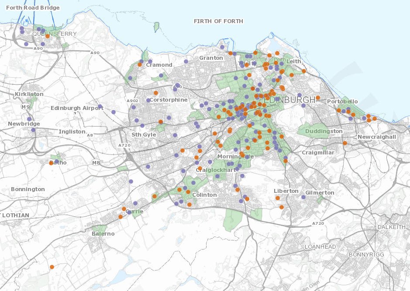
Task: Click the purple marker near Edinburgh Airport
Action: coord(100,106)
